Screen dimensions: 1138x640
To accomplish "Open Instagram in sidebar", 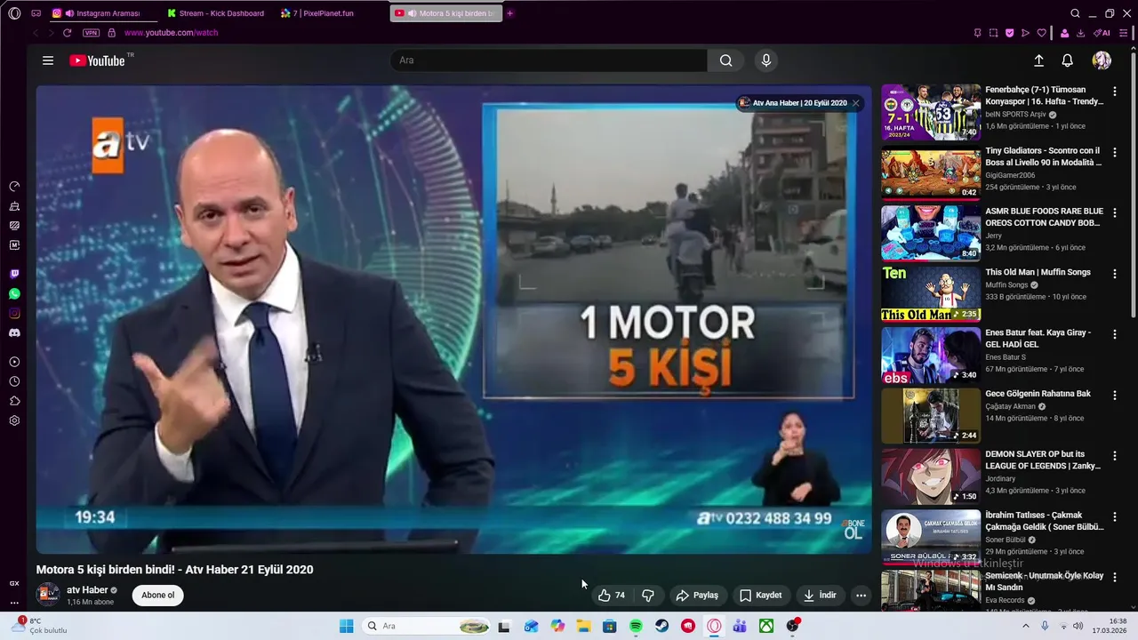I will 14,313.
